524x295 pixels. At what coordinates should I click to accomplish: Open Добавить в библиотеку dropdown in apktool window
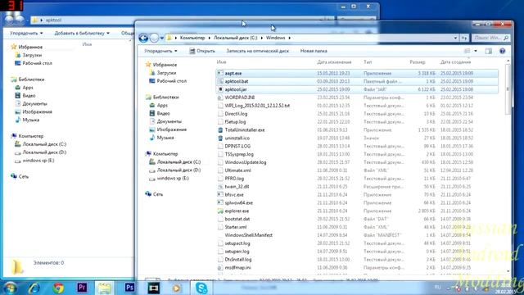coord(82,33)
